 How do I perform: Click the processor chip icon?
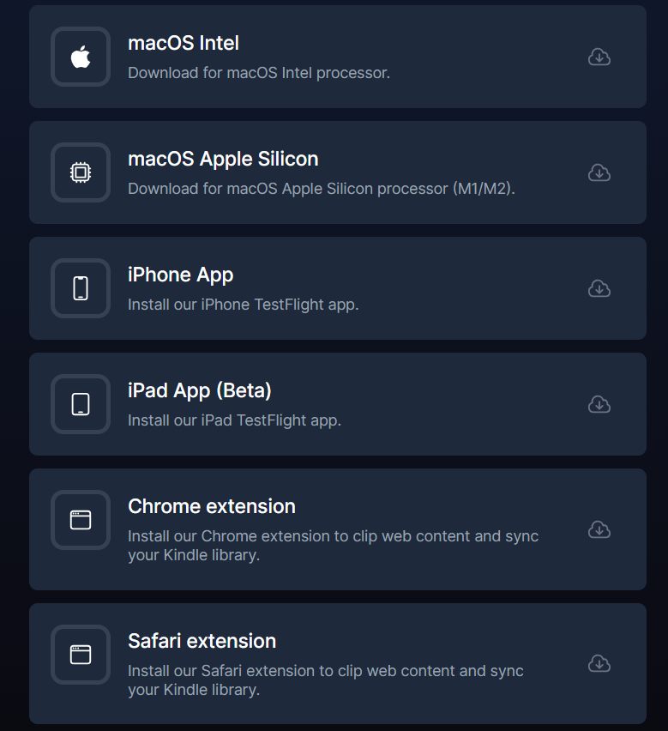[x=81, y=172]
